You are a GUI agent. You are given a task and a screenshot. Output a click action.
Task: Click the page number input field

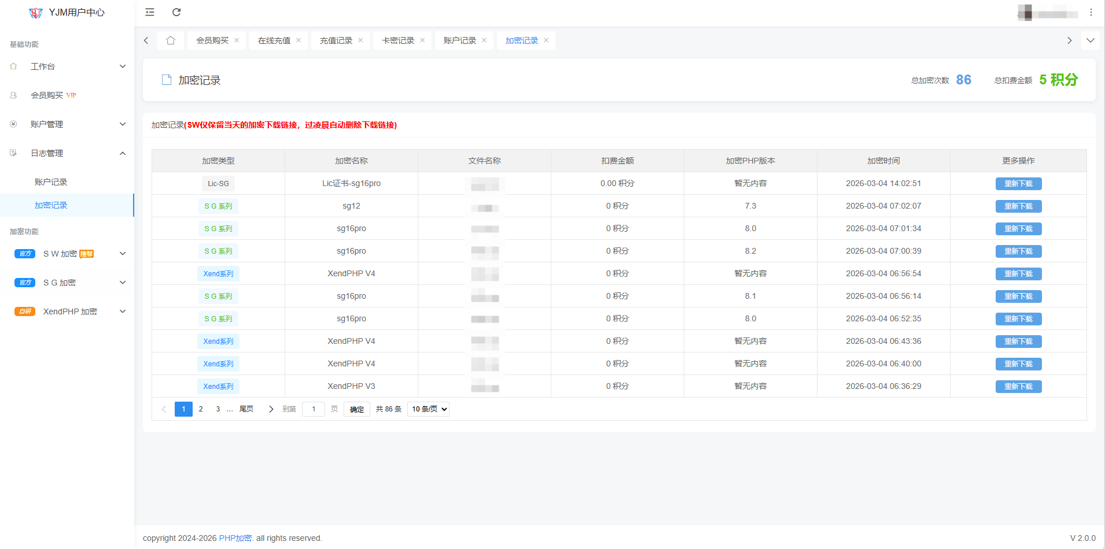(x=314, y=409)
